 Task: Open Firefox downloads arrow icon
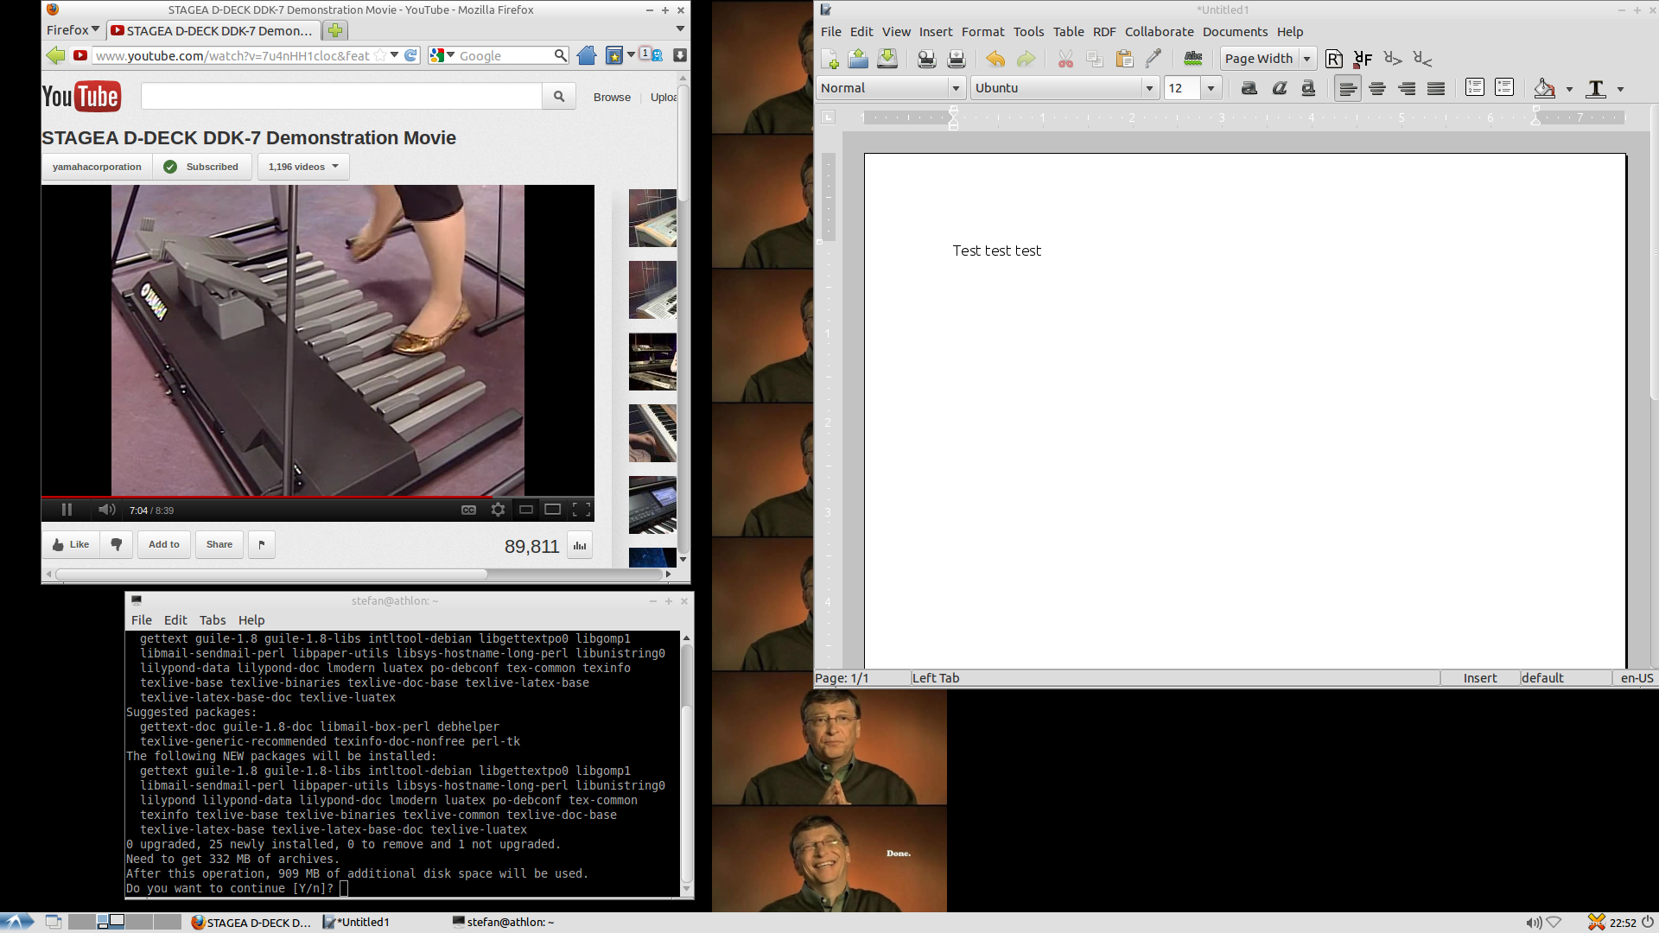pos(680,55)
